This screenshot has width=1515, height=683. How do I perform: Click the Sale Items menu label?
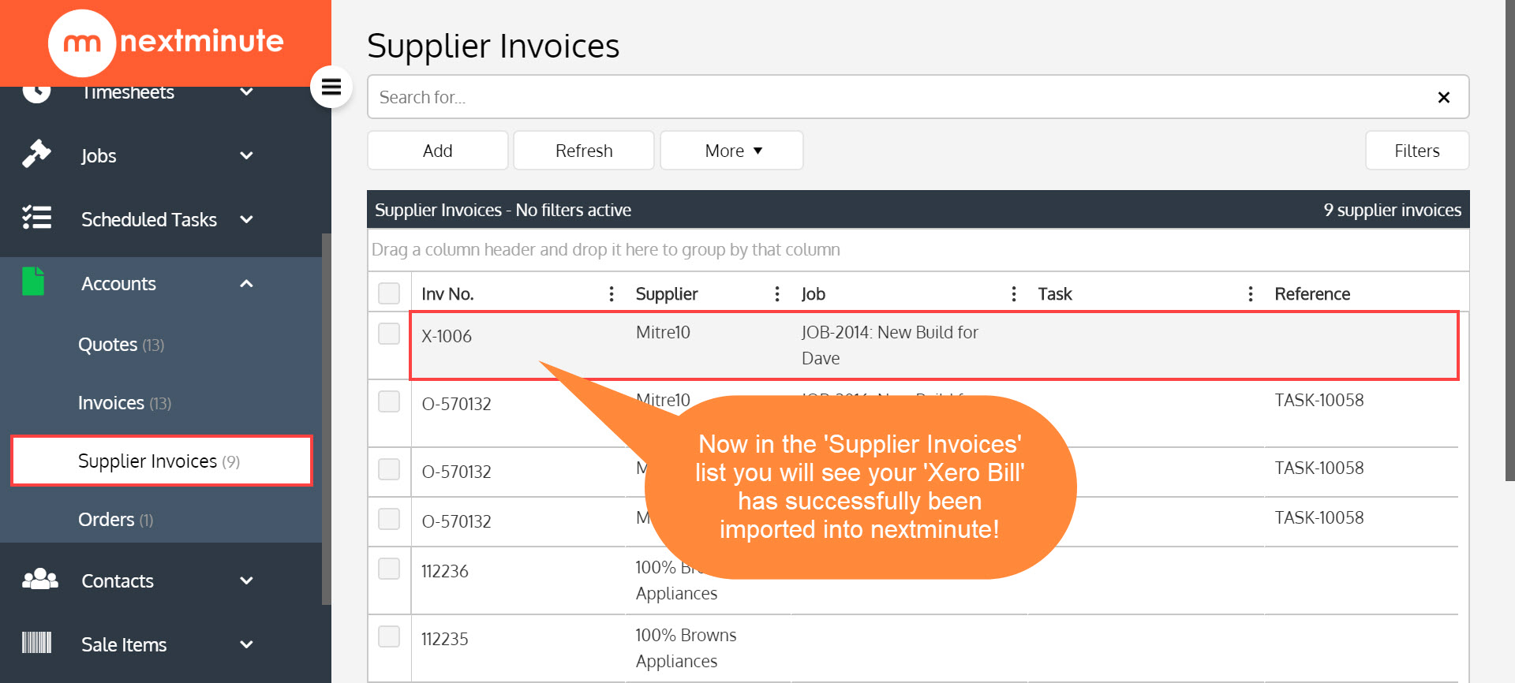124,644
